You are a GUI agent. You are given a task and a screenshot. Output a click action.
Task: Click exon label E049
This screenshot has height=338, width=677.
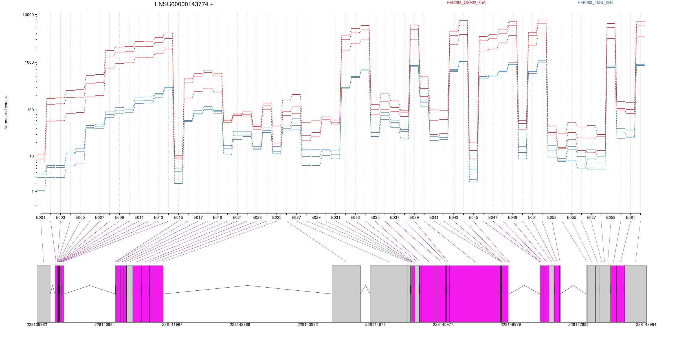pyautogui.click(x=513, y=217)
